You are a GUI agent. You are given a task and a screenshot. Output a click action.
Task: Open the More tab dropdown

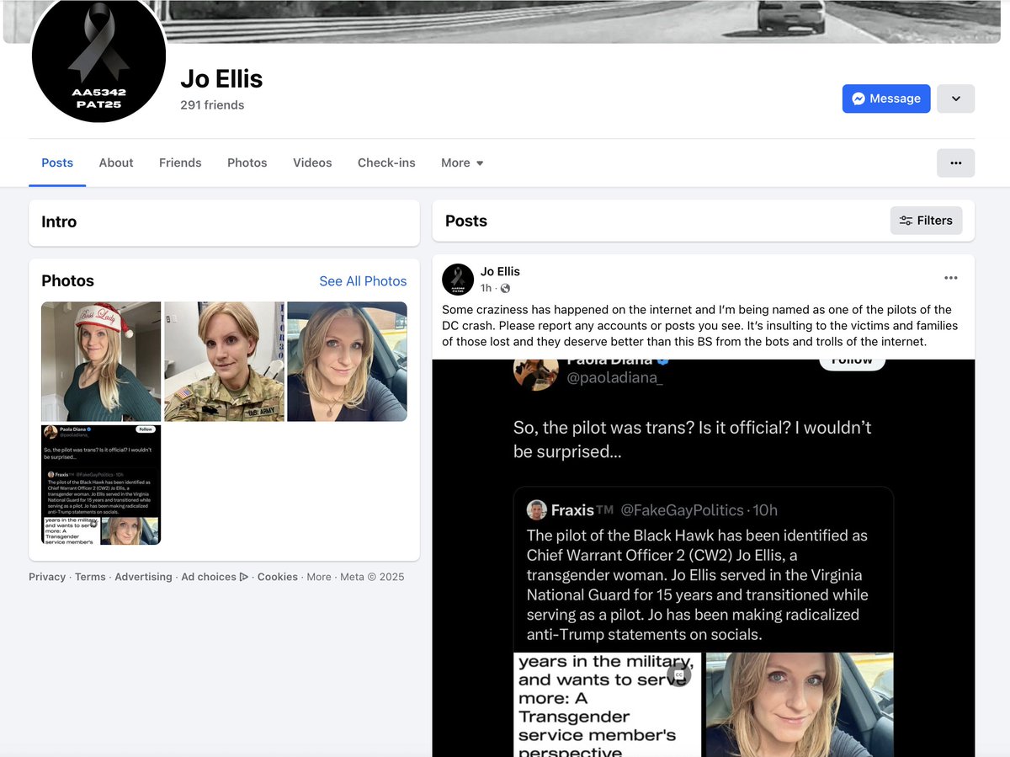pos(461,163)
